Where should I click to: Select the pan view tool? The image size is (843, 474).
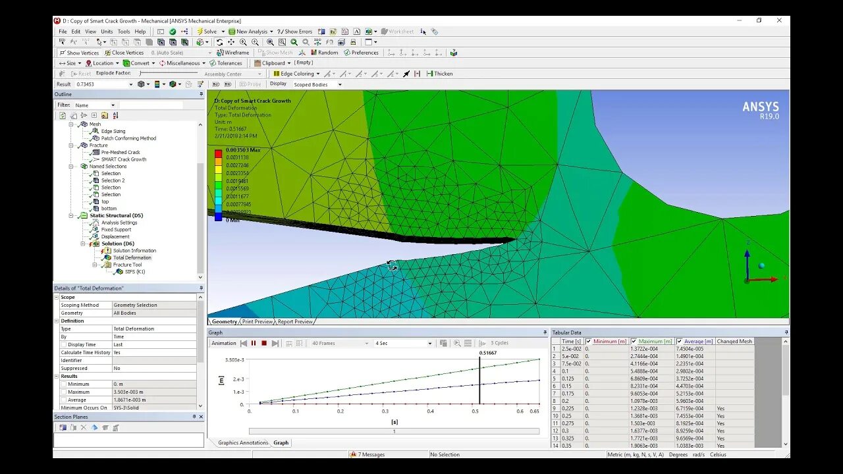(x=231, y=42)
